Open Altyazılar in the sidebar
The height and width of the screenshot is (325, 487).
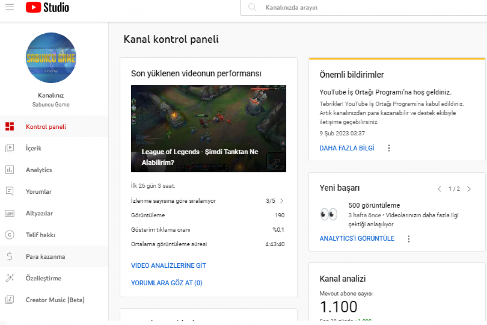click(54, 213)
